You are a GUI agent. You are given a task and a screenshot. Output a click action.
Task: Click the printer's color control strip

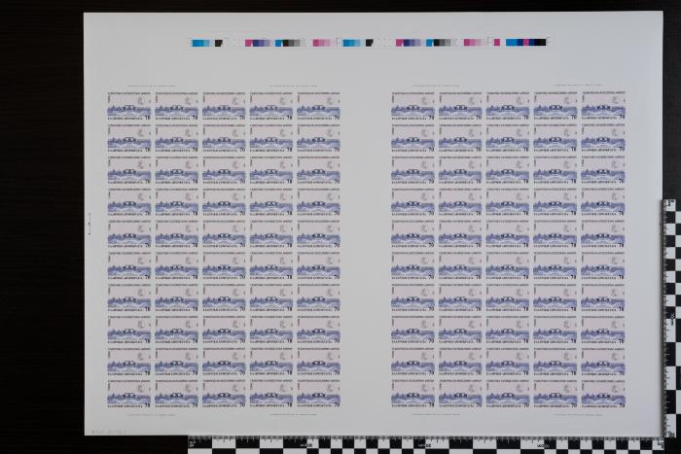371,43
